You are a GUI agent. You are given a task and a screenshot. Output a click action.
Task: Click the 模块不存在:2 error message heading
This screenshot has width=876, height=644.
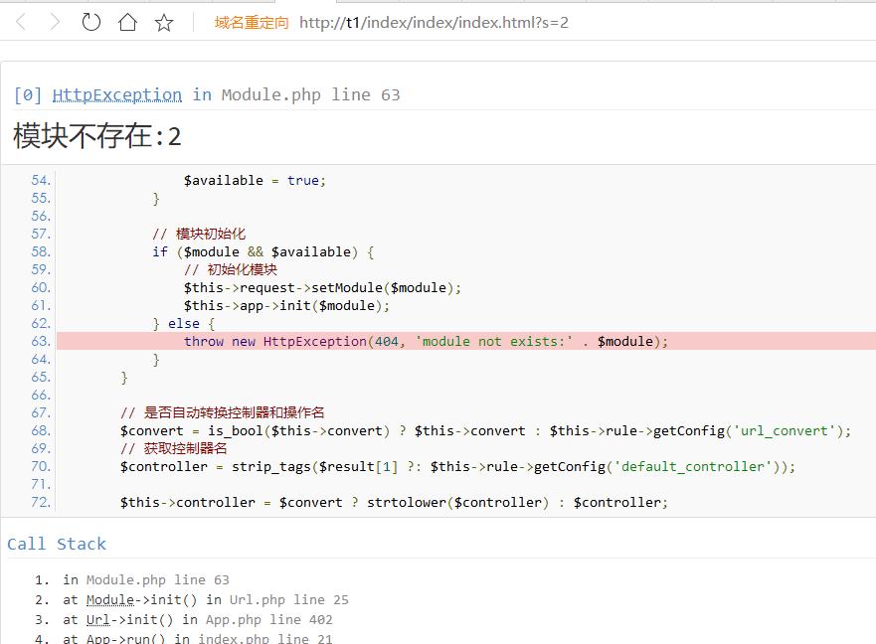point(97,136)
